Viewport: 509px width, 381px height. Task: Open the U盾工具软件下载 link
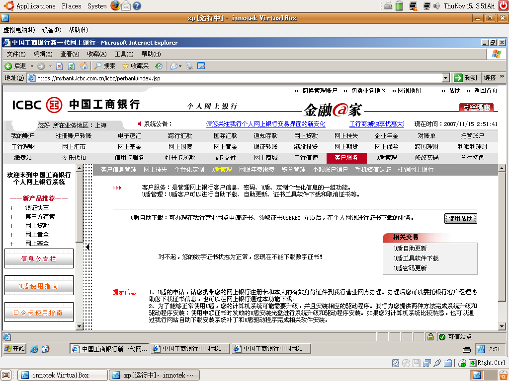pos(416,258)
